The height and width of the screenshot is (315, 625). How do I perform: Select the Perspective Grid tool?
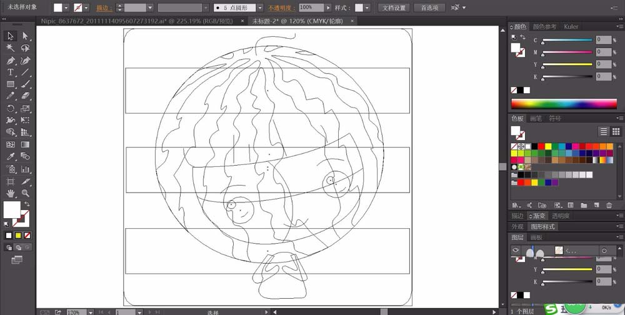25,132
